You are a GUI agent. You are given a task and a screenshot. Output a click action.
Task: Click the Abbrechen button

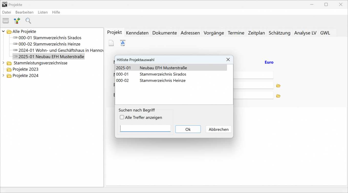tap(219, 129)
